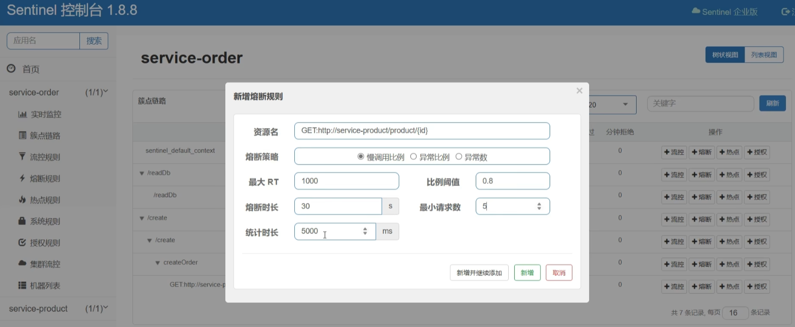
Task: Click the 熔断时长 input field
Action: [338, 206]
